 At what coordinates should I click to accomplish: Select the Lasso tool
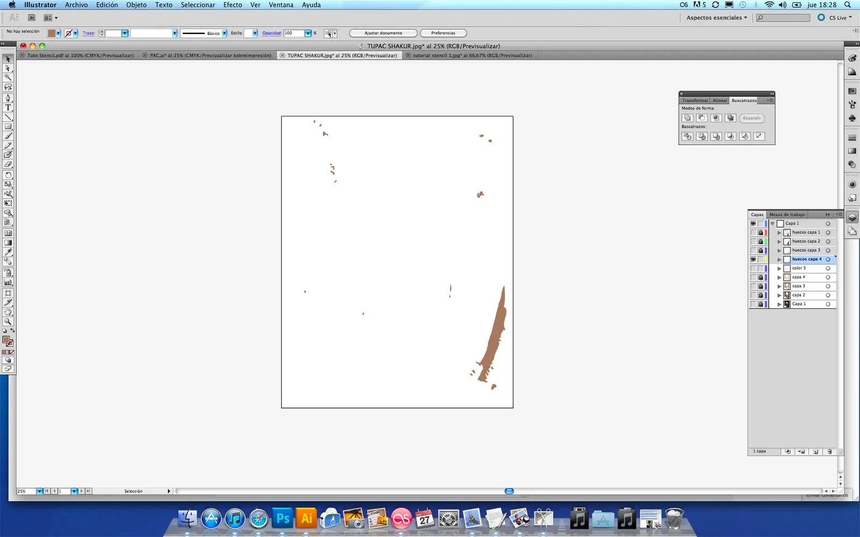(x=8, y=87)
